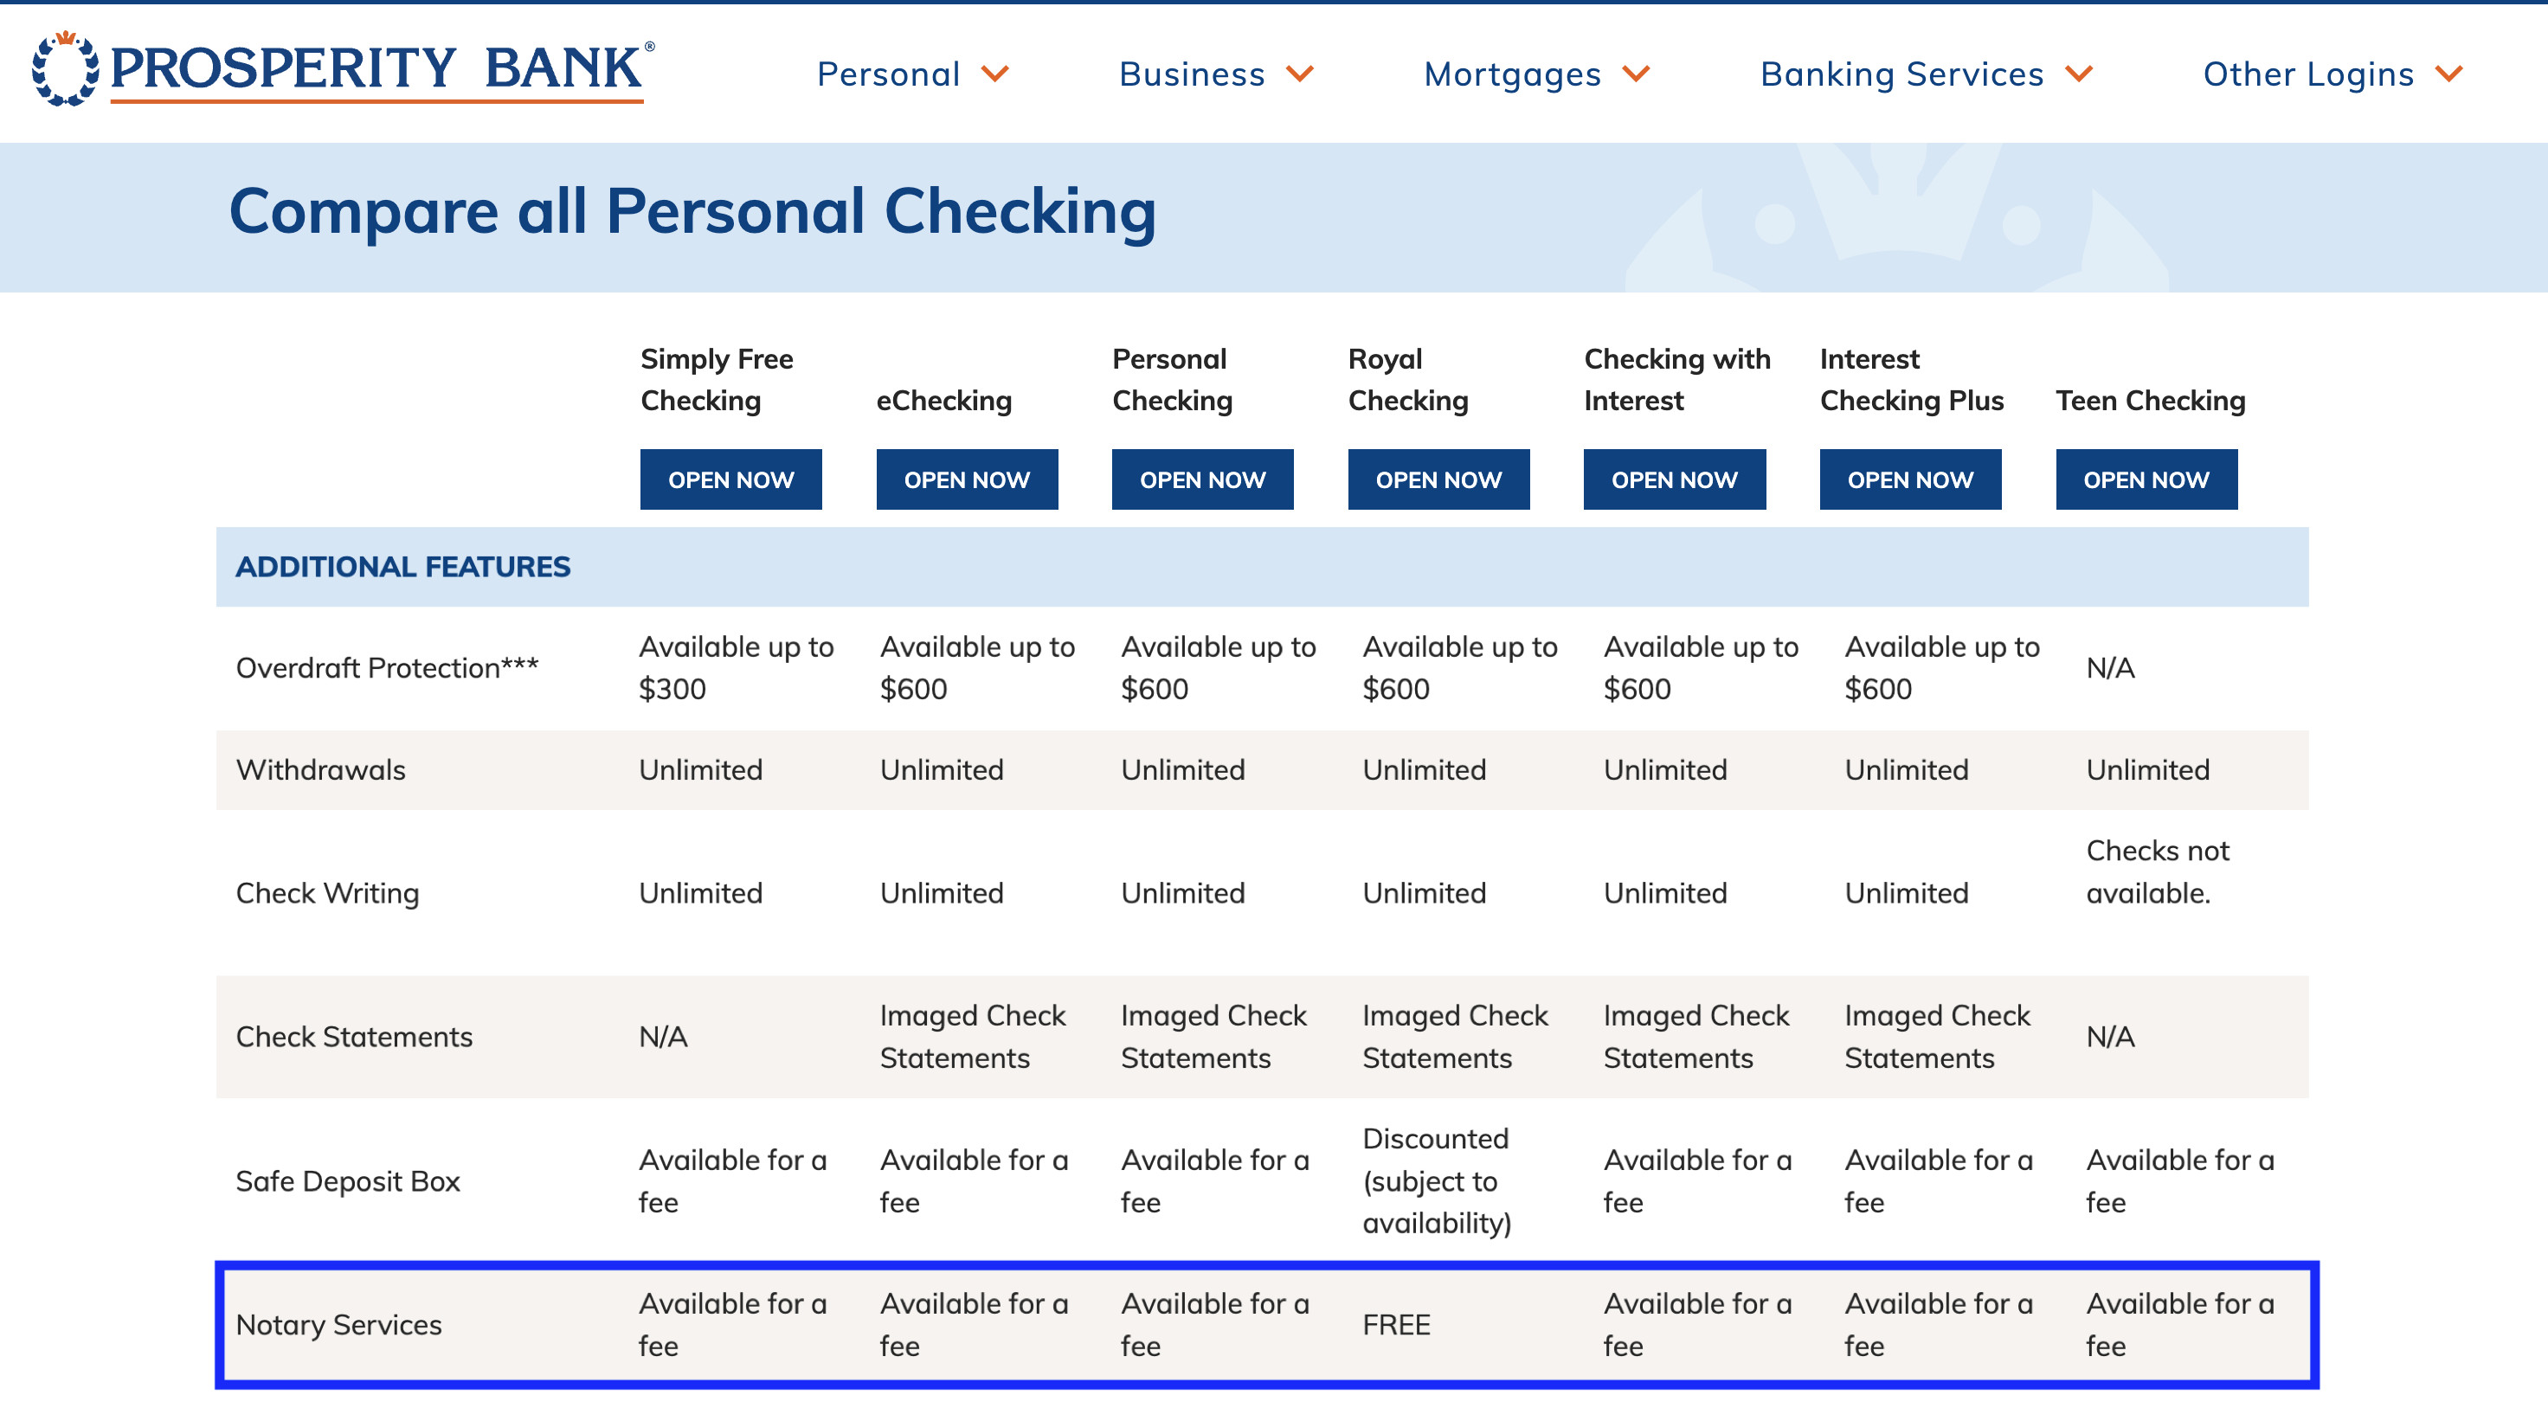Image resolution: width=2548 pixels, height=1421 pixels.
Task: Click Imaged Check Statements under eChecking
Action: [x=972, y=1038]
